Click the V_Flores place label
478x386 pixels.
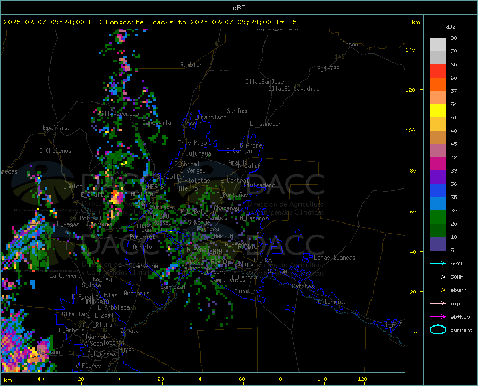tap(88, 366)
